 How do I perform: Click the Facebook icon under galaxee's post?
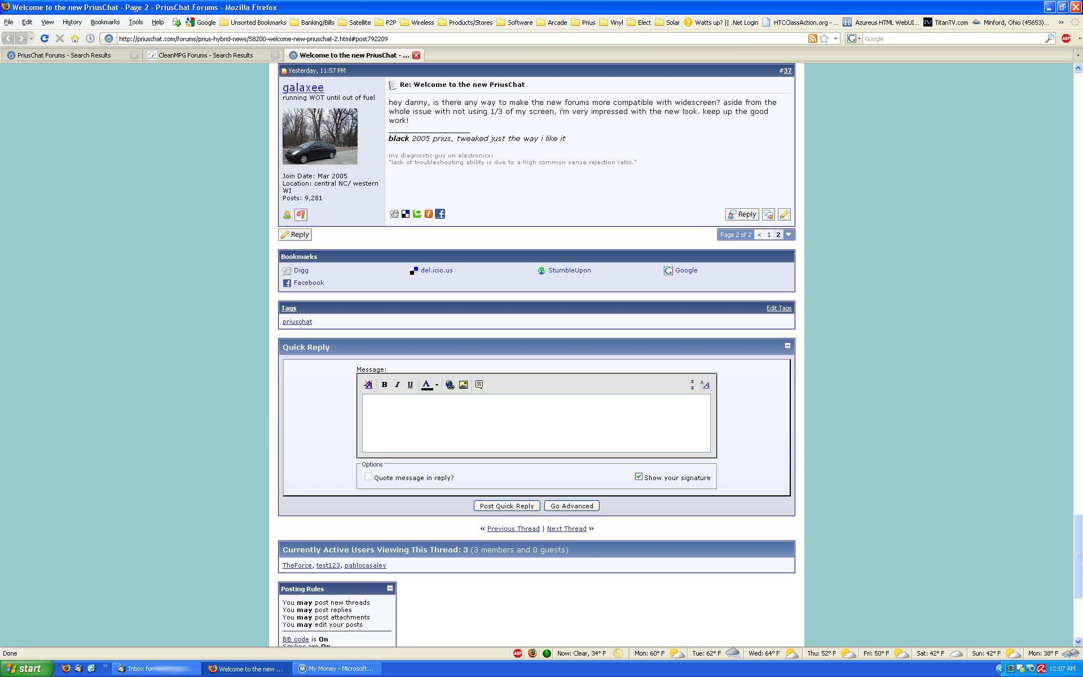(440, 214)
